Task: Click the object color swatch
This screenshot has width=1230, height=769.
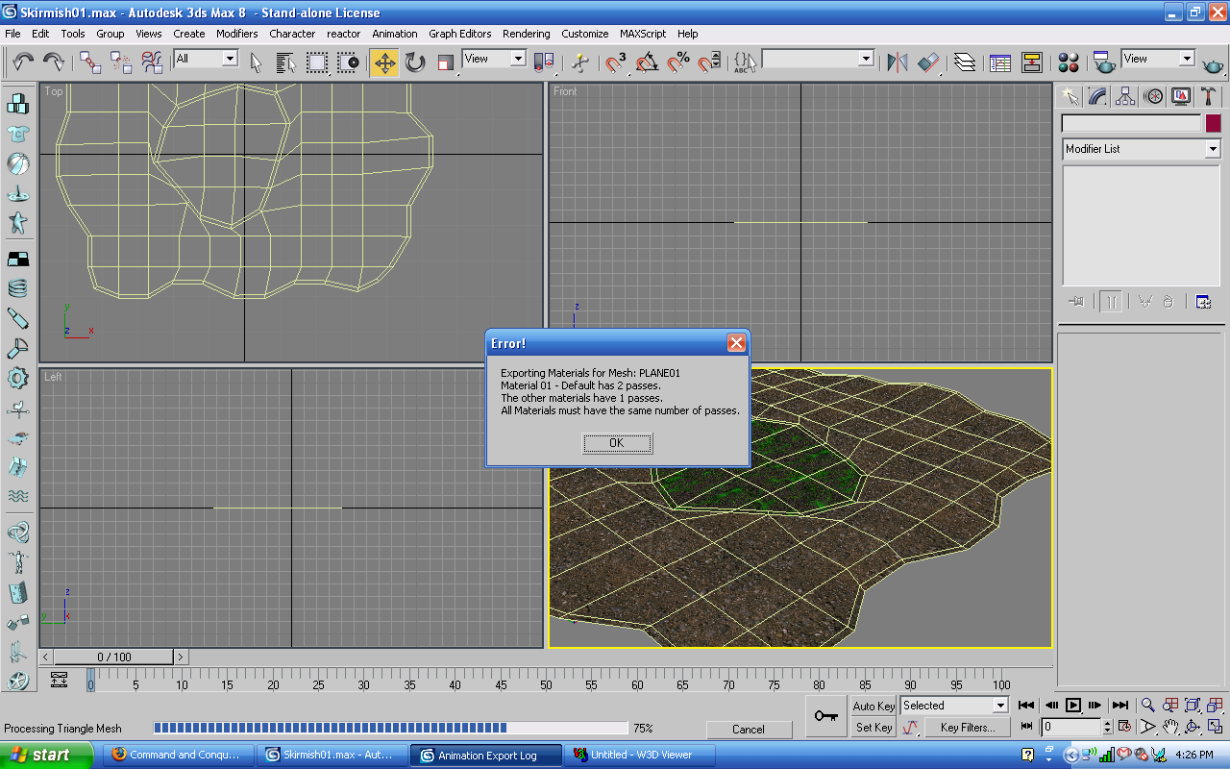Action: click(x=1214, y=123)
